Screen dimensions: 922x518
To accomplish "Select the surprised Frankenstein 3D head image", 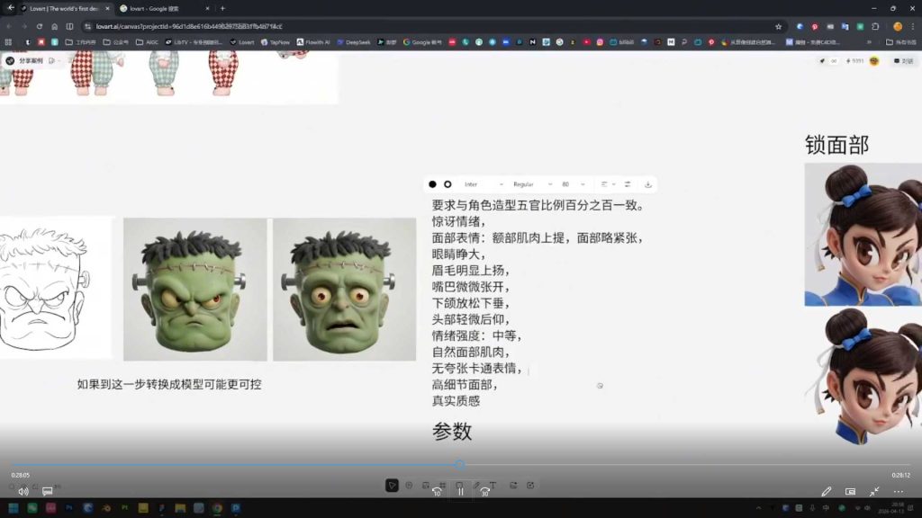I will click(x=345, y=289).
